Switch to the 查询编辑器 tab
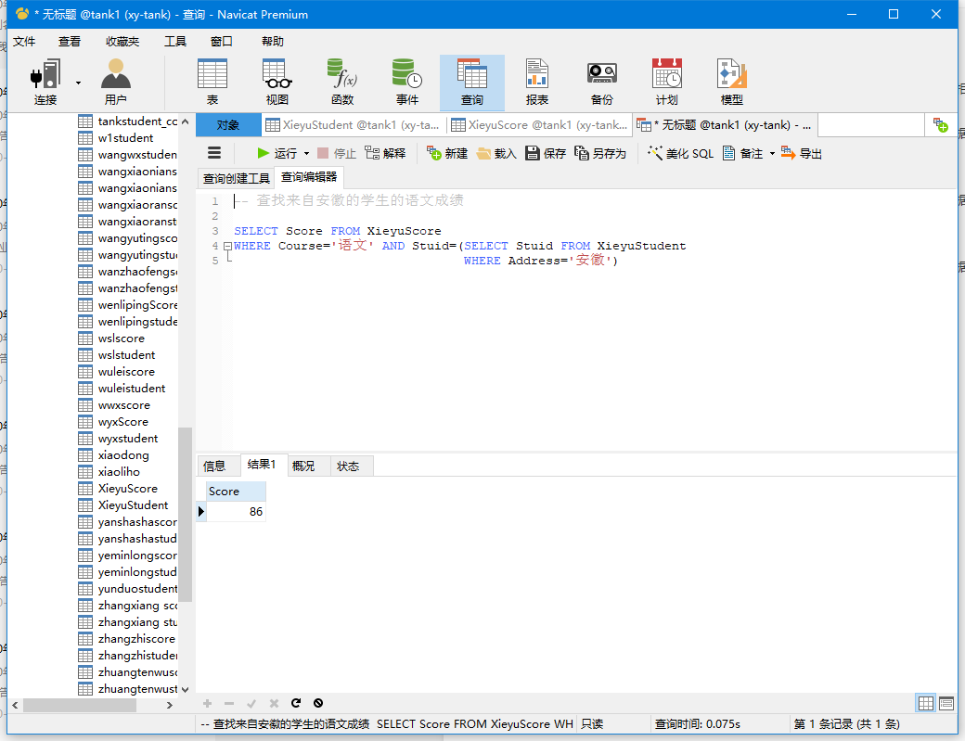 [x=309, y=177]
